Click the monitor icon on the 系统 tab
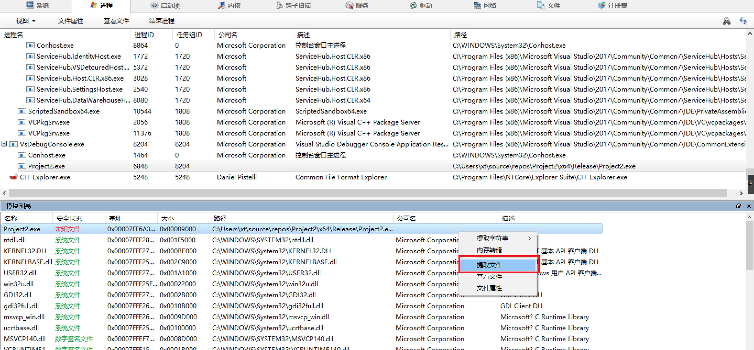Screen dimensions: 754x350 pos(30,5)
